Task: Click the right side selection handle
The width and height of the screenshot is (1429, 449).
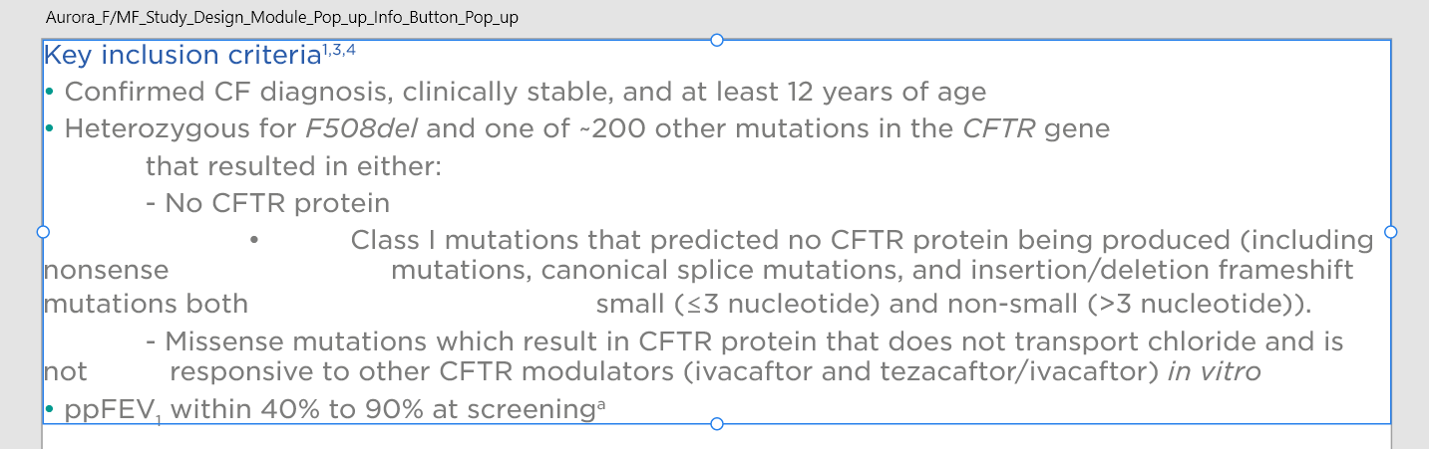Action: 1391,232
